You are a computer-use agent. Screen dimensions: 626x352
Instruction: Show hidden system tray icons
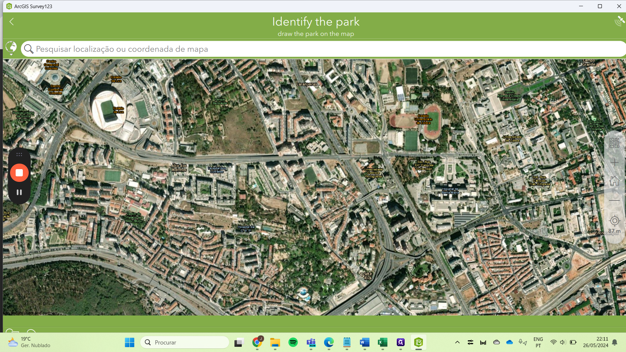pyautogui.click(x=457, y=342)
